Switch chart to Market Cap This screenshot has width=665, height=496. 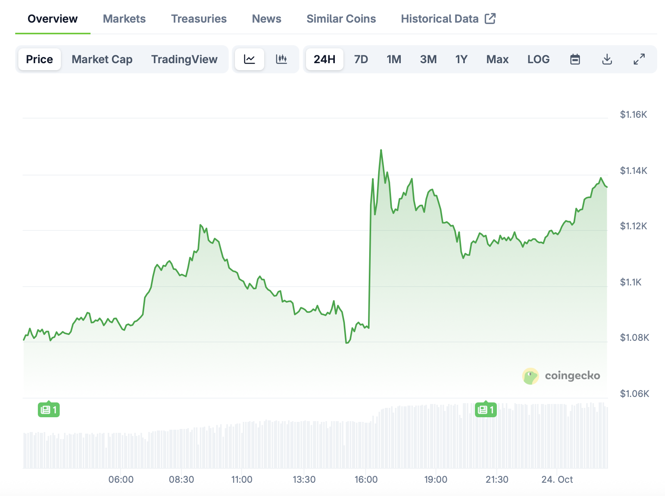point(102,59)
